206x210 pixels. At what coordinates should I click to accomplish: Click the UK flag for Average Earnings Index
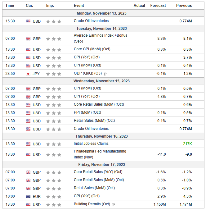click(x=28, y=39)
